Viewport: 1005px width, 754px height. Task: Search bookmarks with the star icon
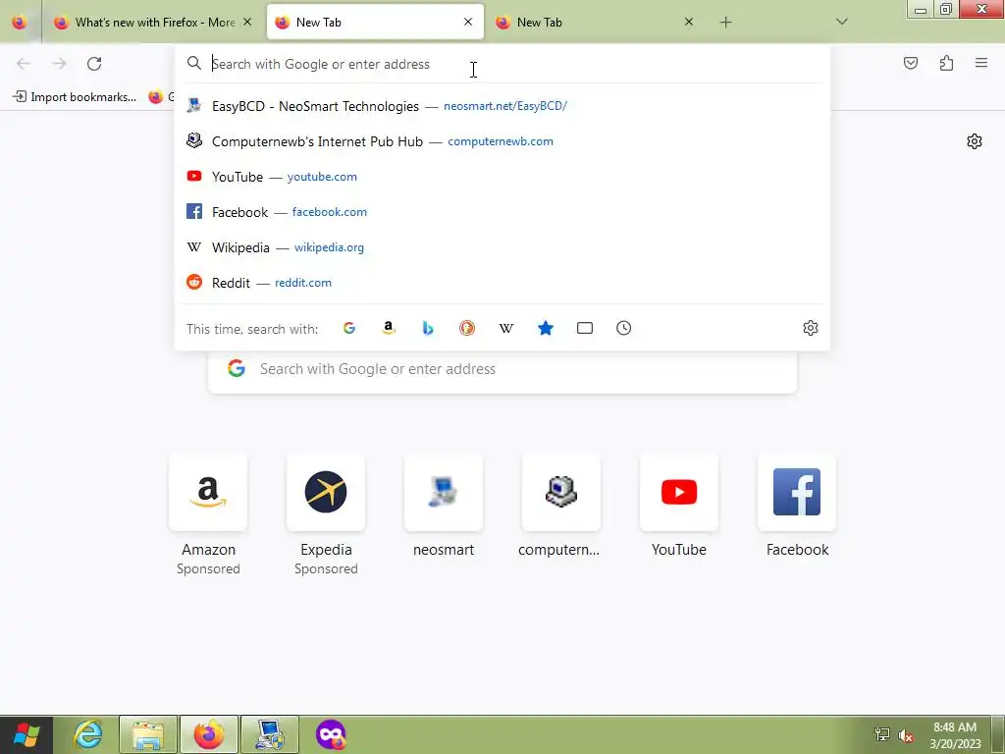(546, 328)
